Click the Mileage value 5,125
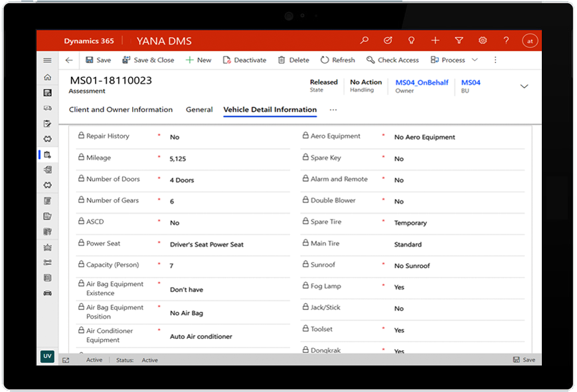This screenshot has width=577, height=392. pyautogui.click(x=178, y=159)
